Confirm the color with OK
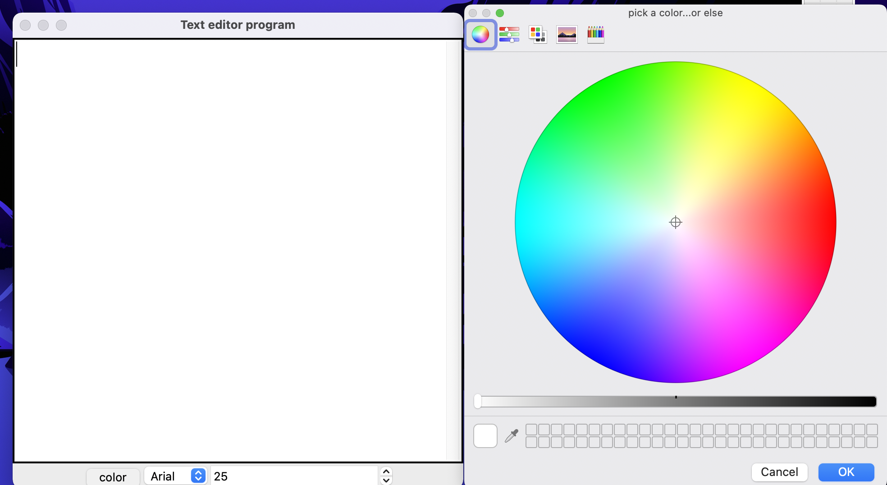This screenshot has width=887, height=485. (x=846, y=472)
